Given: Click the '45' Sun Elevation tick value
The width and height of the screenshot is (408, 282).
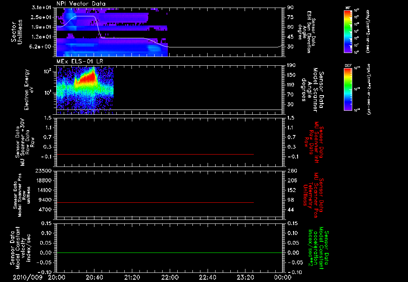Looking at the screenshot, I should [290, 37].
